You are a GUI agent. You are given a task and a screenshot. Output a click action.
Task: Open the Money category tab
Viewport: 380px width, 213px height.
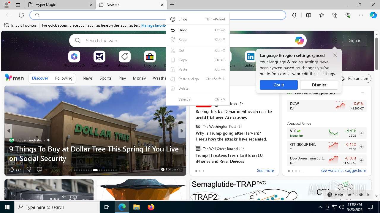pyautogui.click(x=139, y=78)
